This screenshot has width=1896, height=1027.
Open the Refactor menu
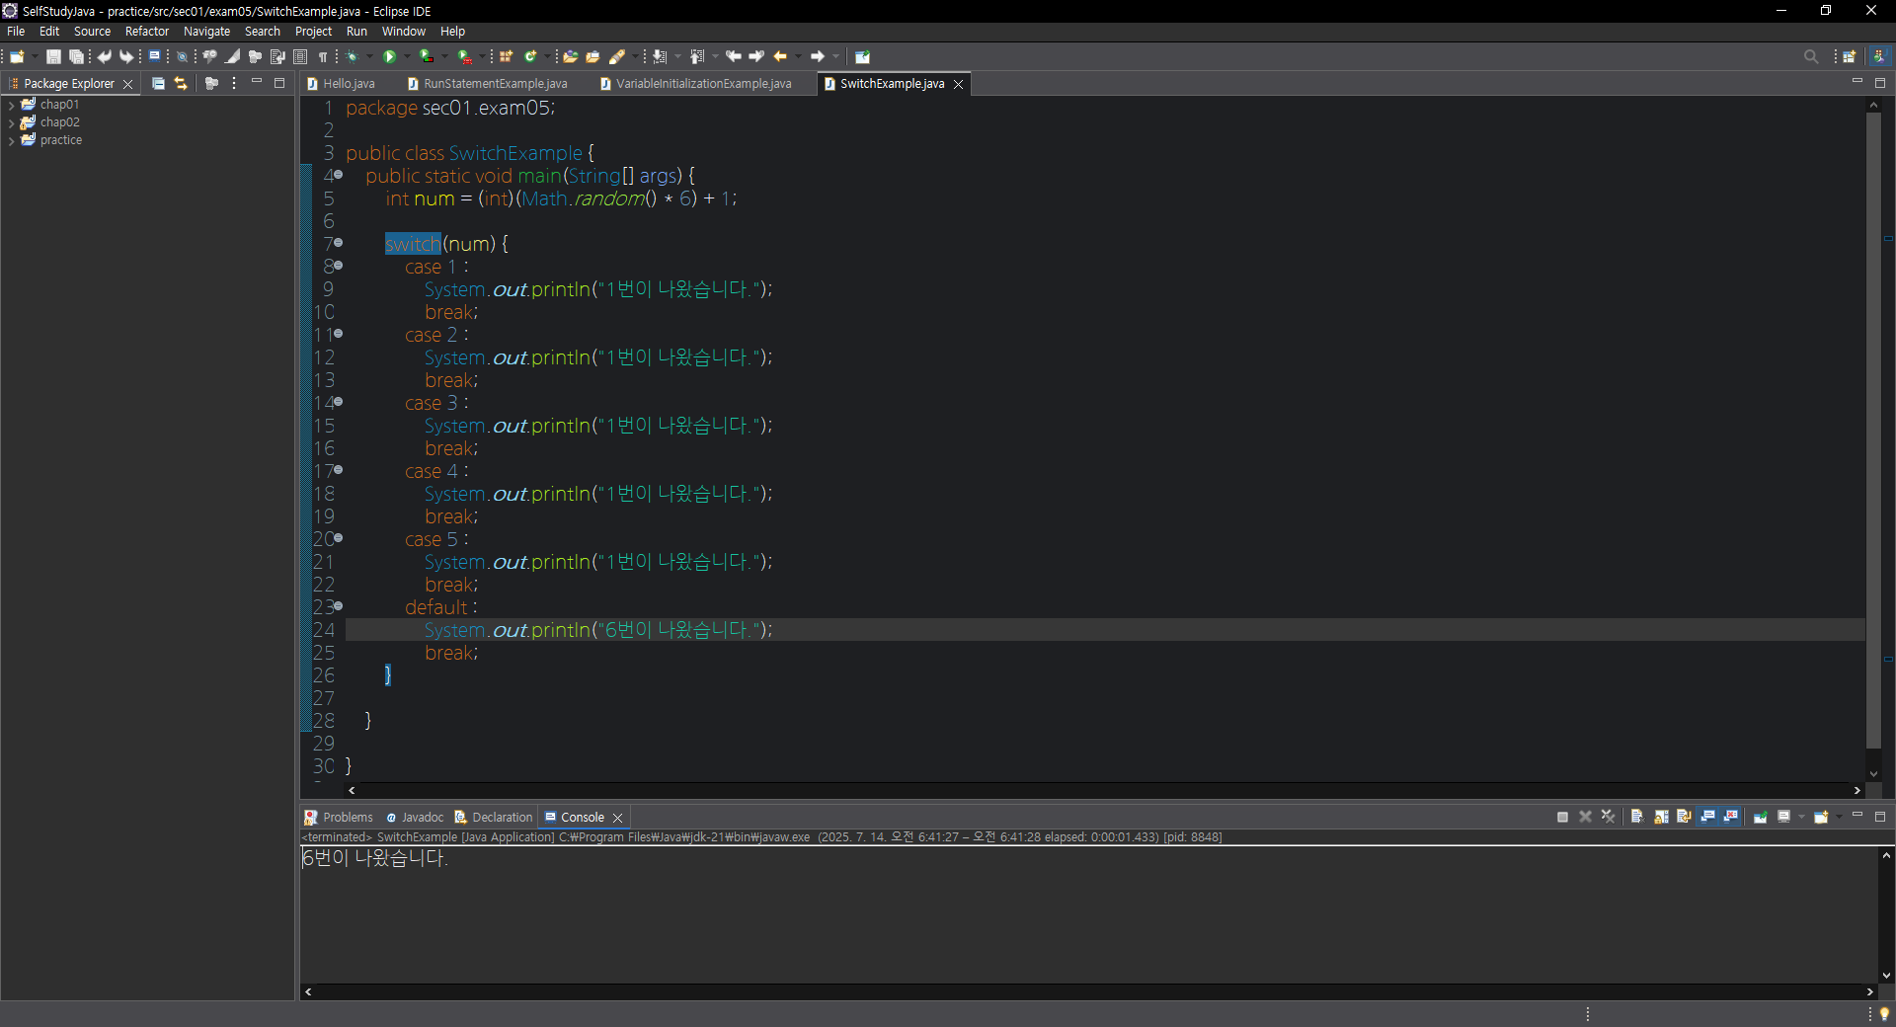146,32
